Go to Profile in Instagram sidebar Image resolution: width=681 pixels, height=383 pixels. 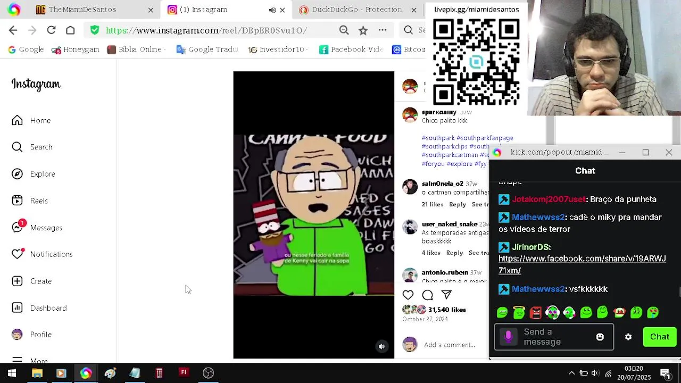(x=31, y=335)
